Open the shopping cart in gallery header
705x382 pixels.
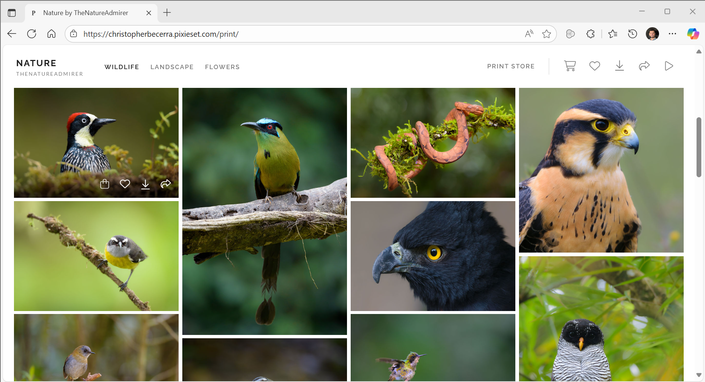pyautogui.click(x=570, y=66)
